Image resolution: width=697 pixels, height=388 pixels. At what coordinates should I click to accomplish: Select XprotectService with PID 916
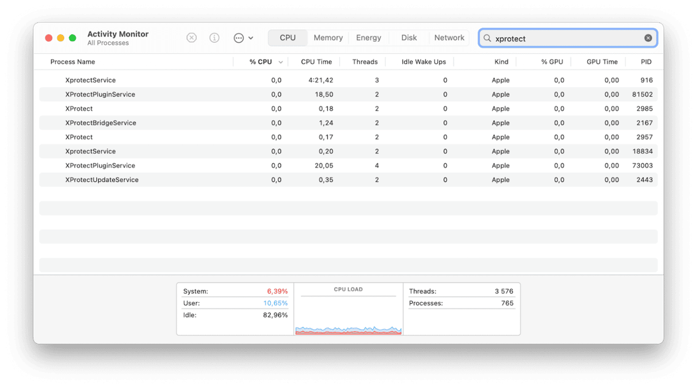(91, 80)
